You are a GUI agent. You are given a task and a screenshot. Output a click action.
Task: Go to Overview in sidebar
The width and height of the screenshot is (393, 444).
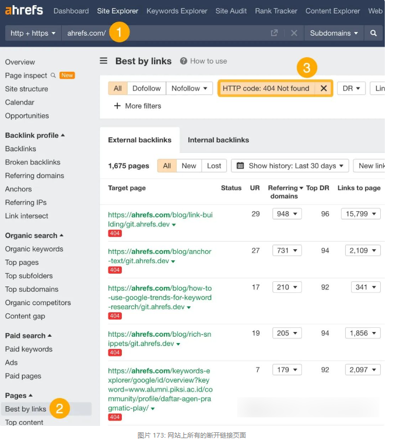[x=20, y=62]
